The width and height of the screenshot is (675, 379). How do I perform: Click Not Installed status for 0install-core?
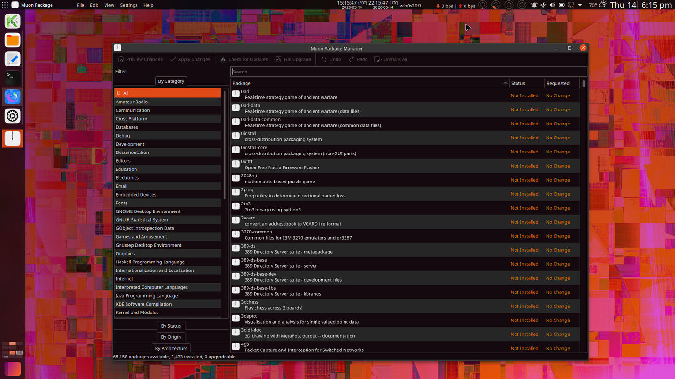[524, 152]
